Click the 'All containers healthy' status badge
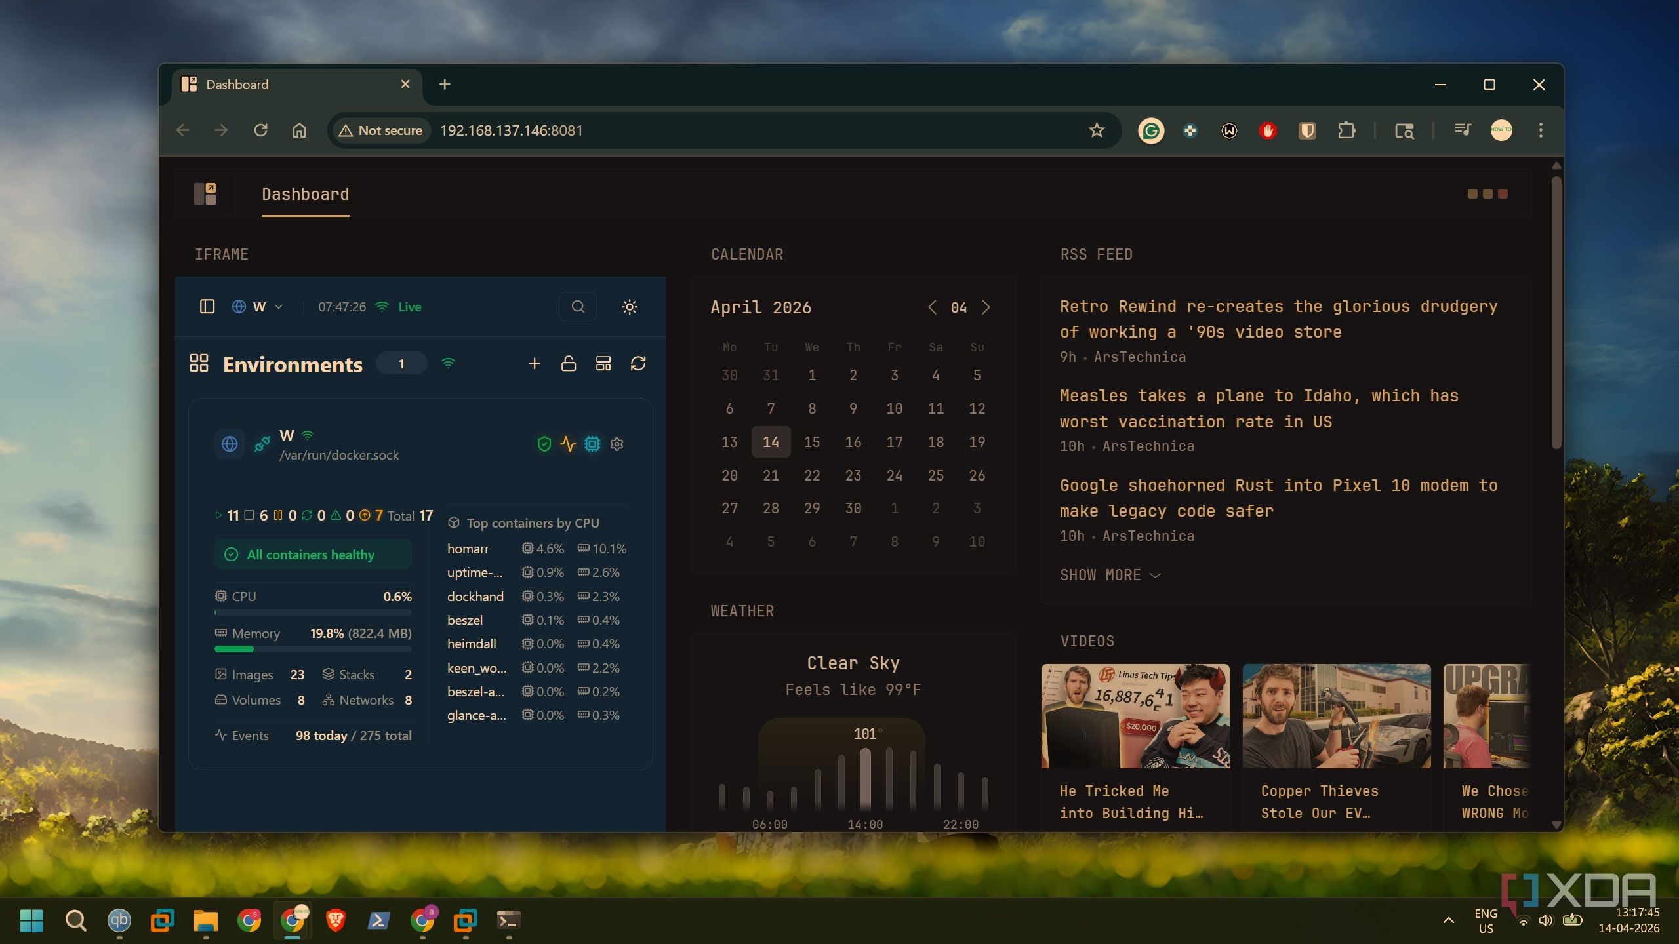Viewport: 1679px width, 944px height. pos(313,555)
